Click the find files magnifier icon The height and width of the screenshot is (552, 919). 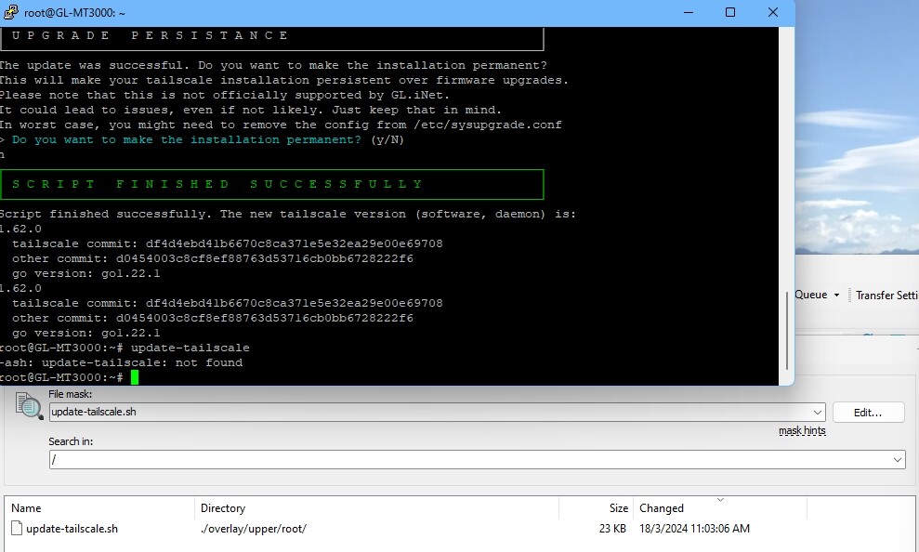[30, 405]
